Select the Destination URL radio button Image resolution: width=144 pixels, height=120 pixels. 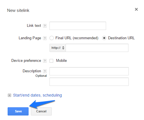point(104,38)
